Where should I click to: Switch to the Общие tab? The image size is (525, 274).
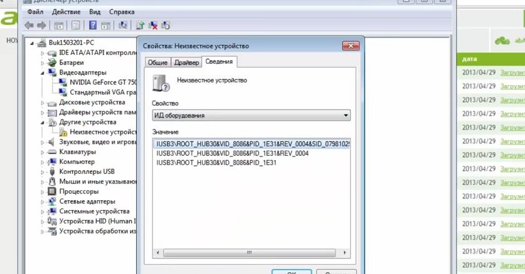pyautogui.click(x=157, y=63)
